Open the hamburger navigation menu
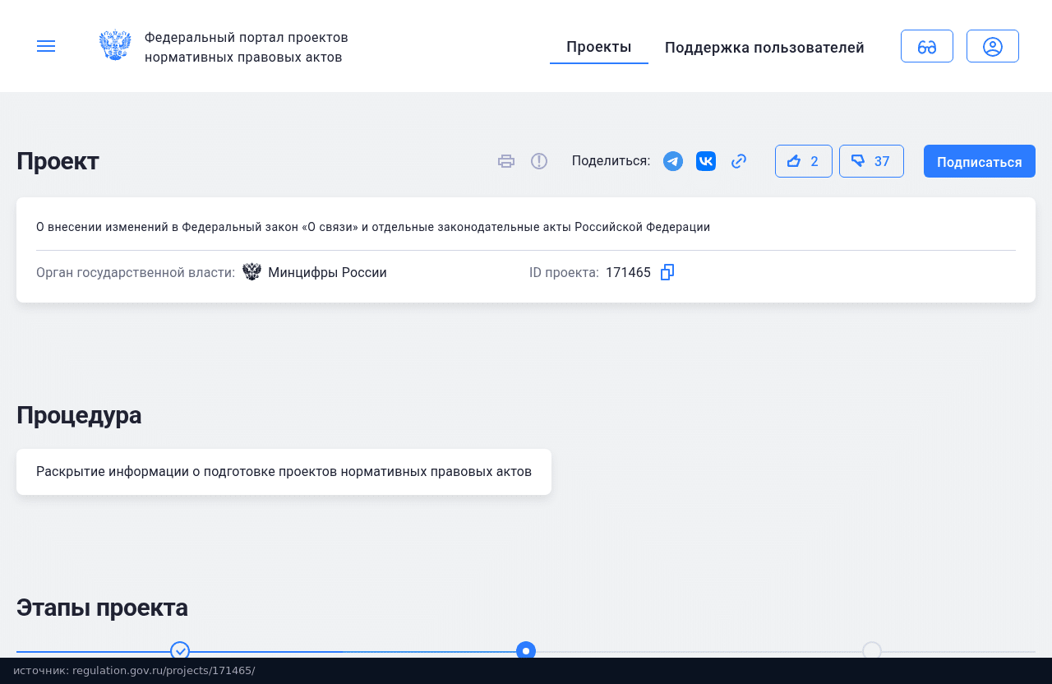 click(46, 46)
